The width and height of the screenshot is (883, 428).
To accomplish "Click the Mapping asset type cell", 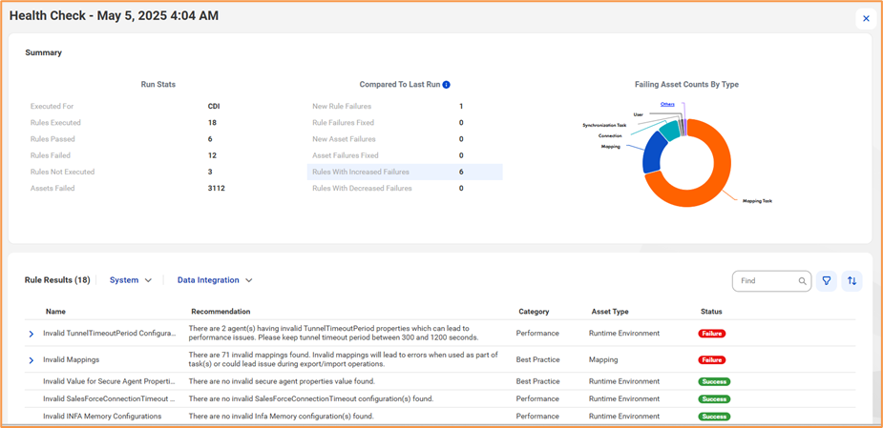I will pyautogui.click(x=603, y=359).
